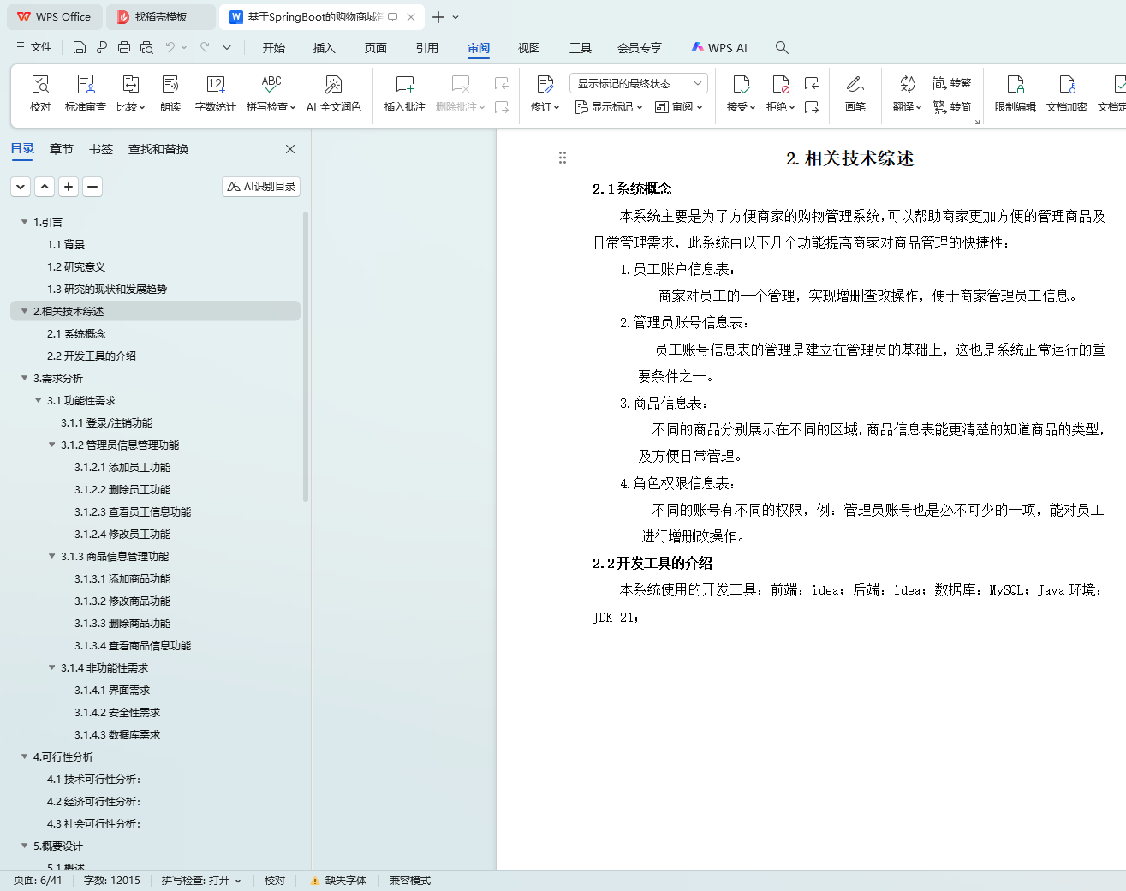Switch to the 找稻壳模板 tab
This screenshot has width=1126, height=891.
pyautogui.click(x=161, y=17)
